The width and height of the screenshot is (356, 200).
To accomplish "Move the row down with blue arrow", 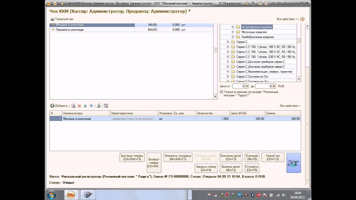I will pyautogui.click(x=91, y=106).
